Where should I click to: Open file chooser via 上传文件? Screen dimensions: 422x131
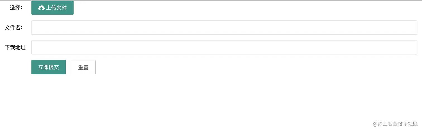click(52, 8)
